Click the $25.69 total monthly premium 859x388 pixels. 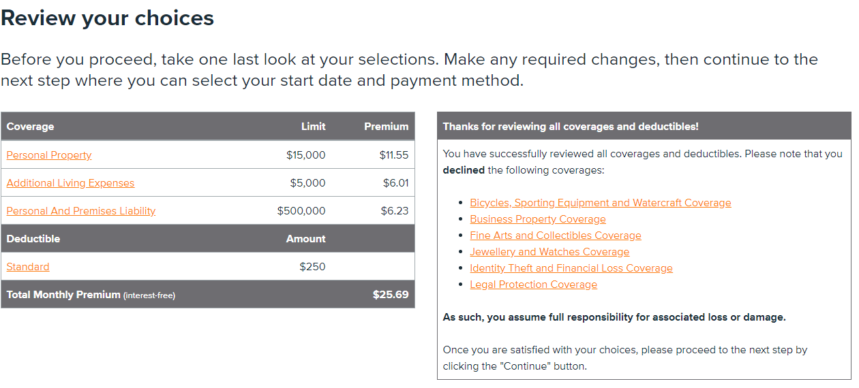[x=391, y=295]
